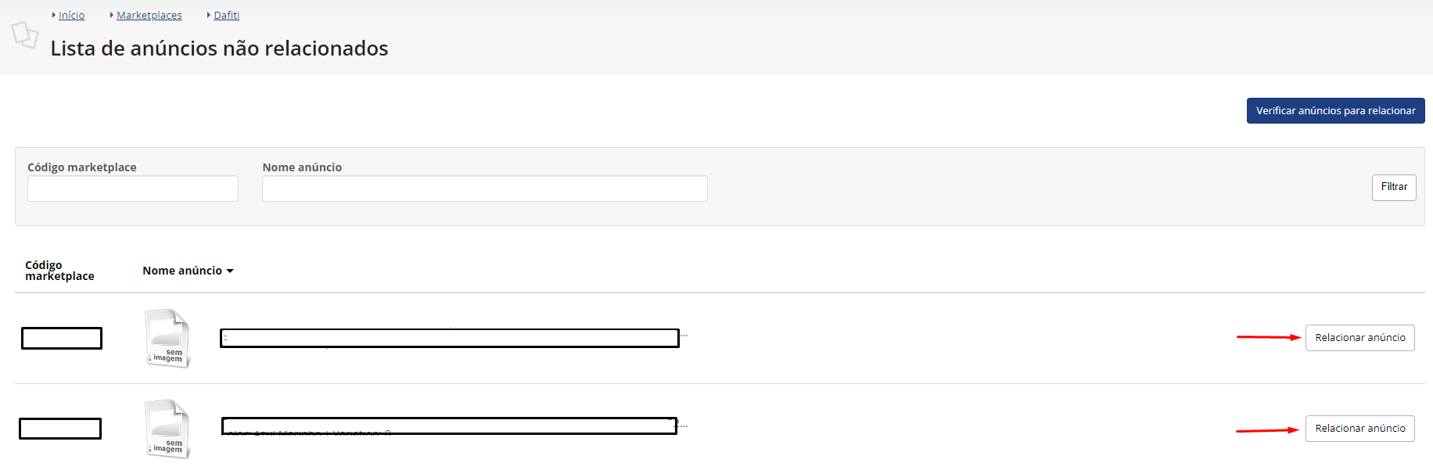Click the breadcrumb arrow before Marketplaces
1433x474 pixels.
click(112, 15)
